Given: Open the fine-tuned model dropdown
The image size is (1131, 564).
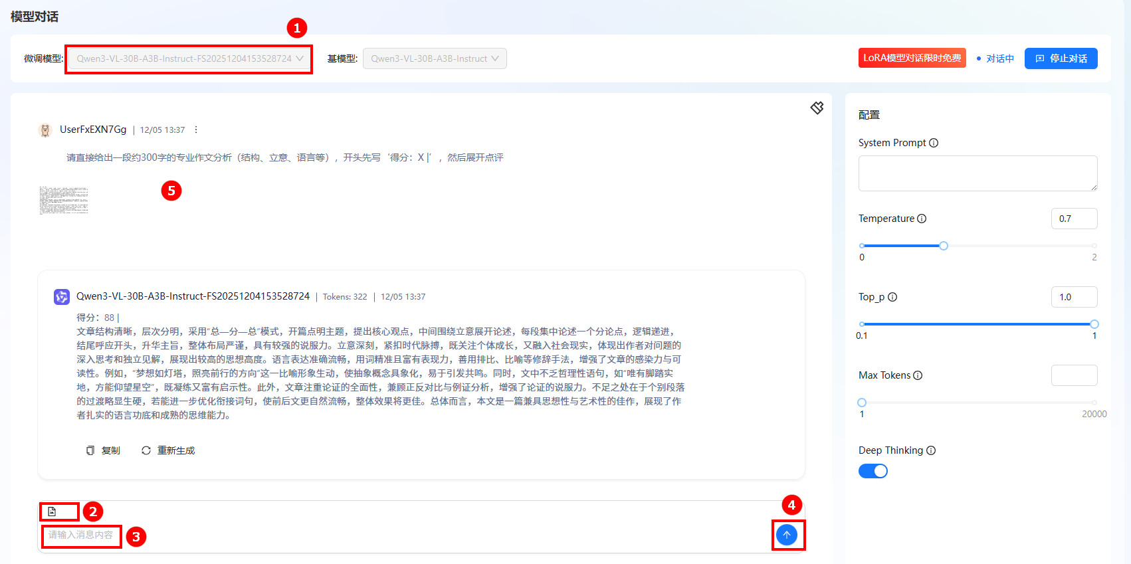Looking at the screenshot, I should [x=189, y=58].
